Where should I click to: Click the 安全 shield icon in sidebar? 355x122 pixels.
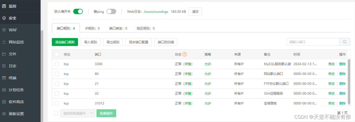pyautogui.click(x=4, y=18)
